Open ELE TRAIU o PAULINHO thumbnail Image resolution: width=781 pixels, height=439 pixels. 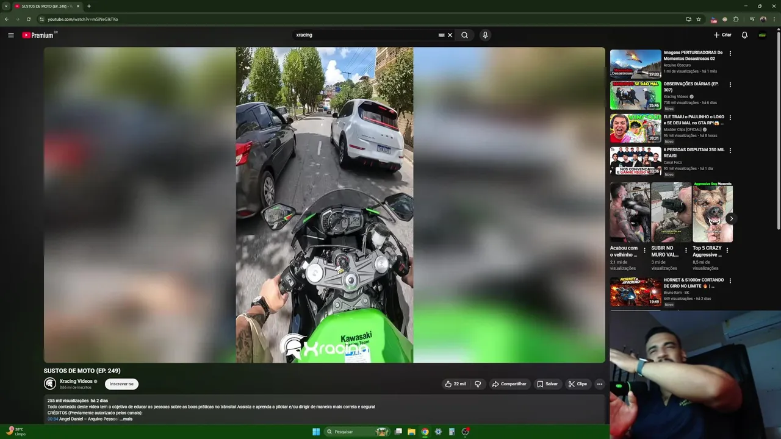pos(635,128)
